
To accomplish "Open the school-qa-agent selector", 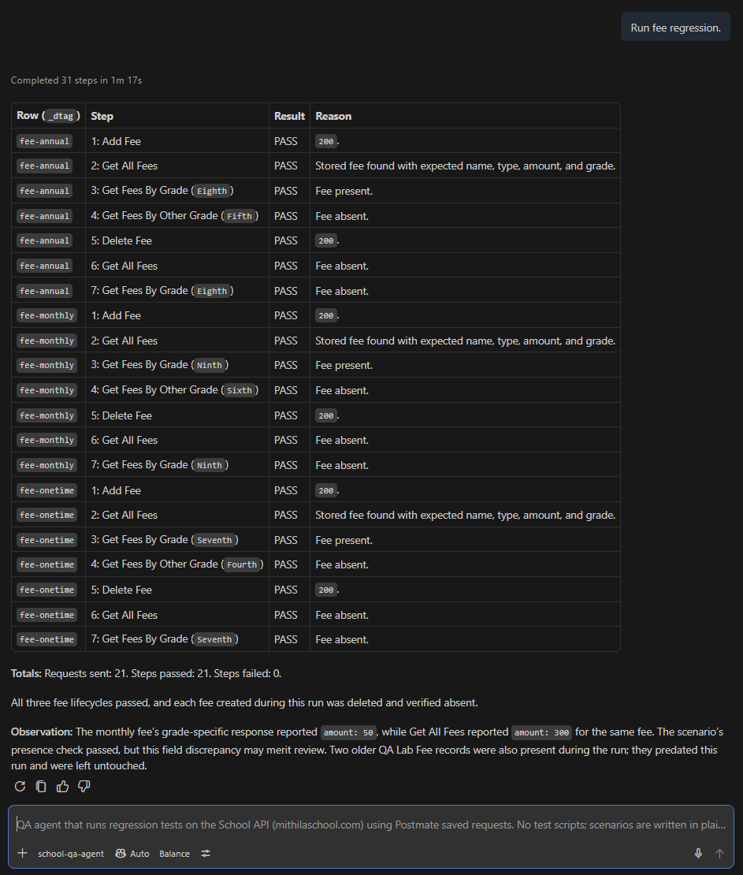I will (71, 854).
